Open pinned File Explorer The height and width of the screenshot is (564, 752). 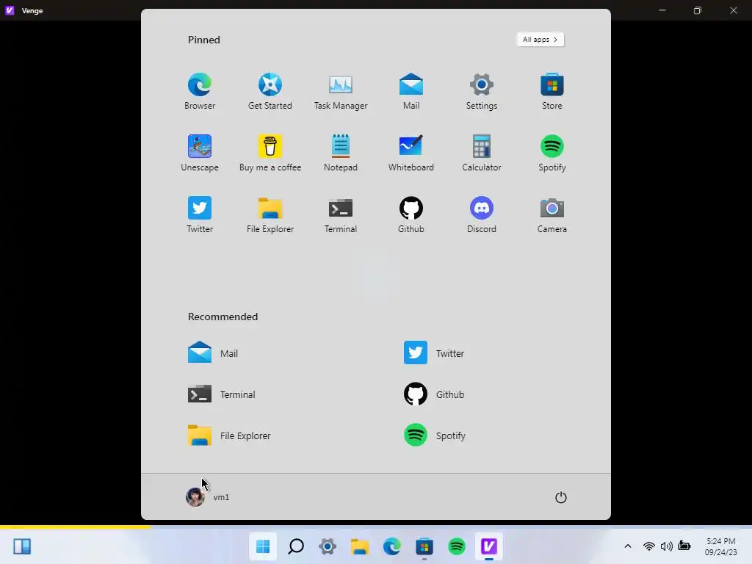coord(270,215)
